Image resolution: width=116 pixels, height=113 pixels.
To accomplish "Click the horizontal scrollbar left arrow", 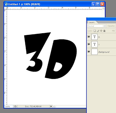I will [x=54, y=107].
